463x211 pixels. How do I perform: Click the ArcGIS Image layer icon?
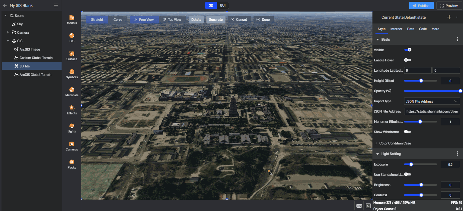tap(17, 49)
